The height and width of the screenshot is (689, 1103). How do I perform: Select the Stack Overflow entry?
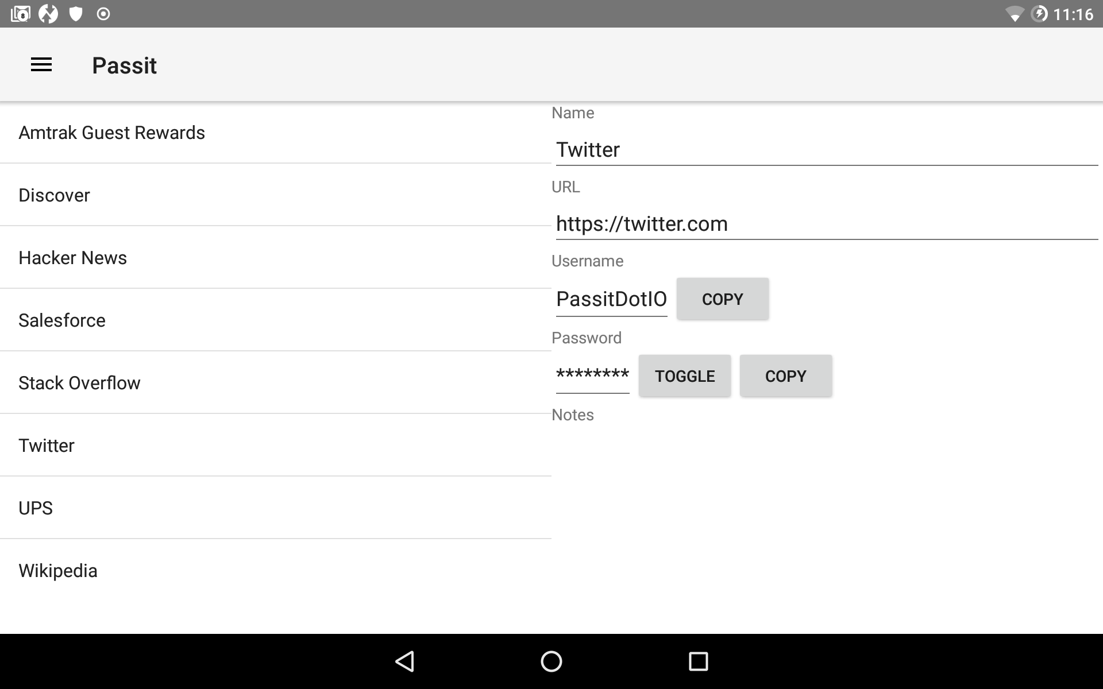click(79, 382)
